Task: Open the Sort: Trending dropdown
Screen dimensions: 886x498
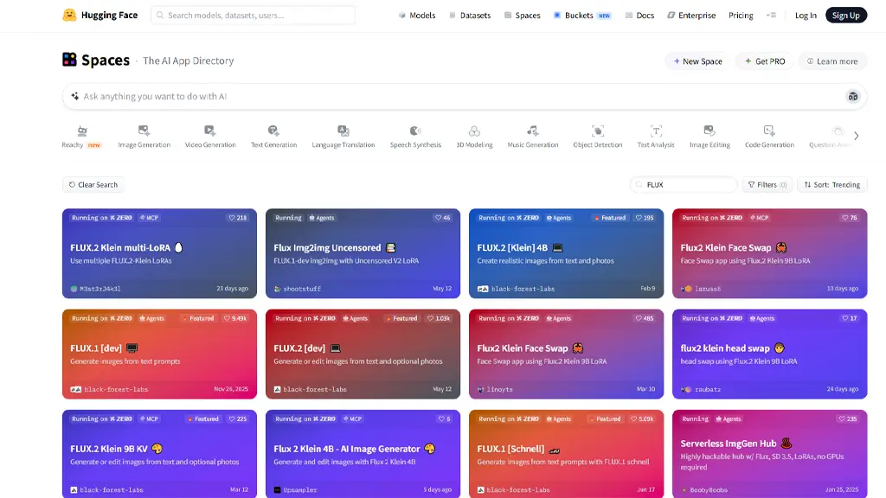Action: click(831, 185)
